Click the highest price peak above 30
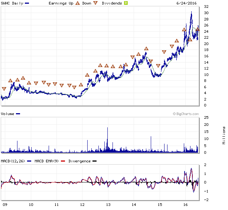 pyautogui.click(x=191, y=12)
